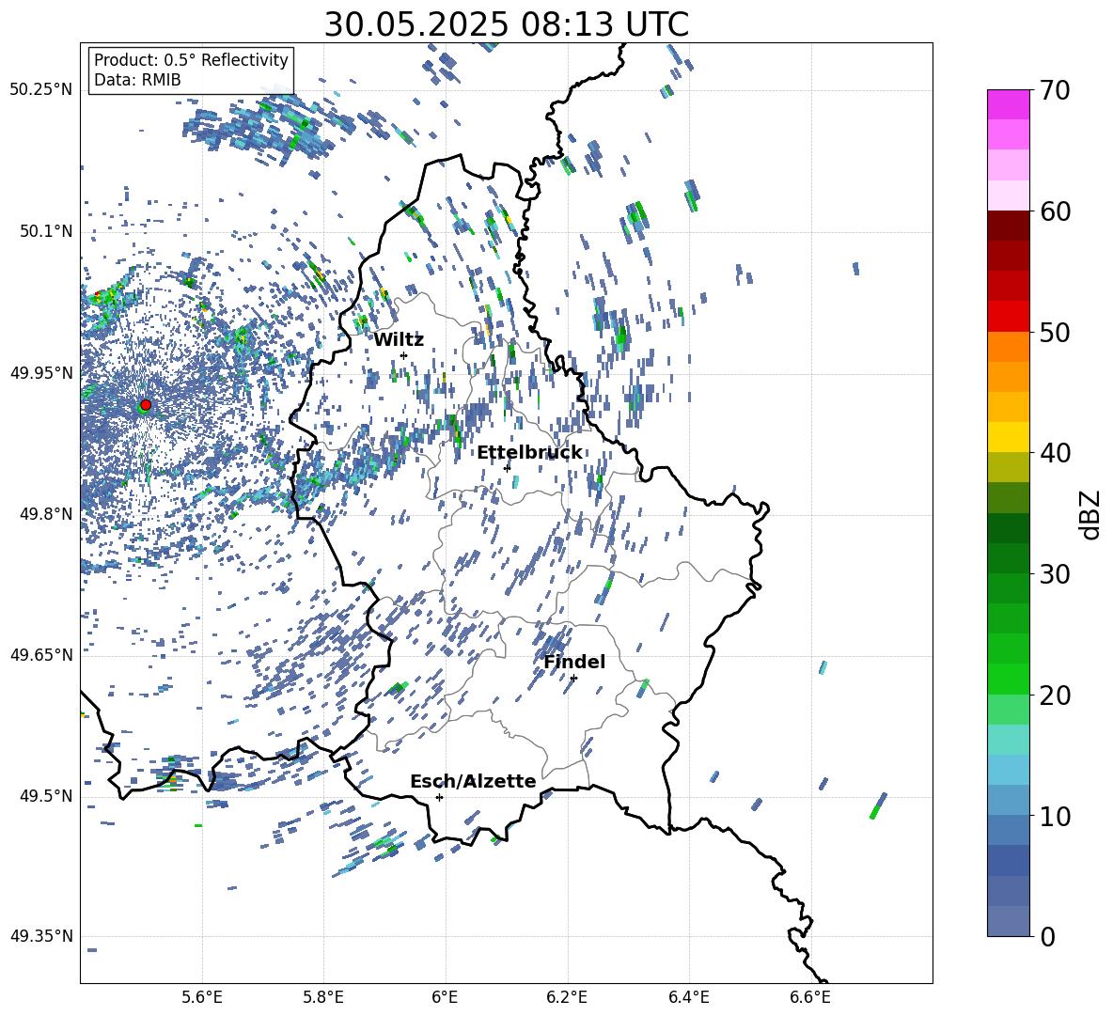This screenshot has height=1016, width=1113.
Task: Click the 49.5°N latitude label
Action: tap(45, 795)
